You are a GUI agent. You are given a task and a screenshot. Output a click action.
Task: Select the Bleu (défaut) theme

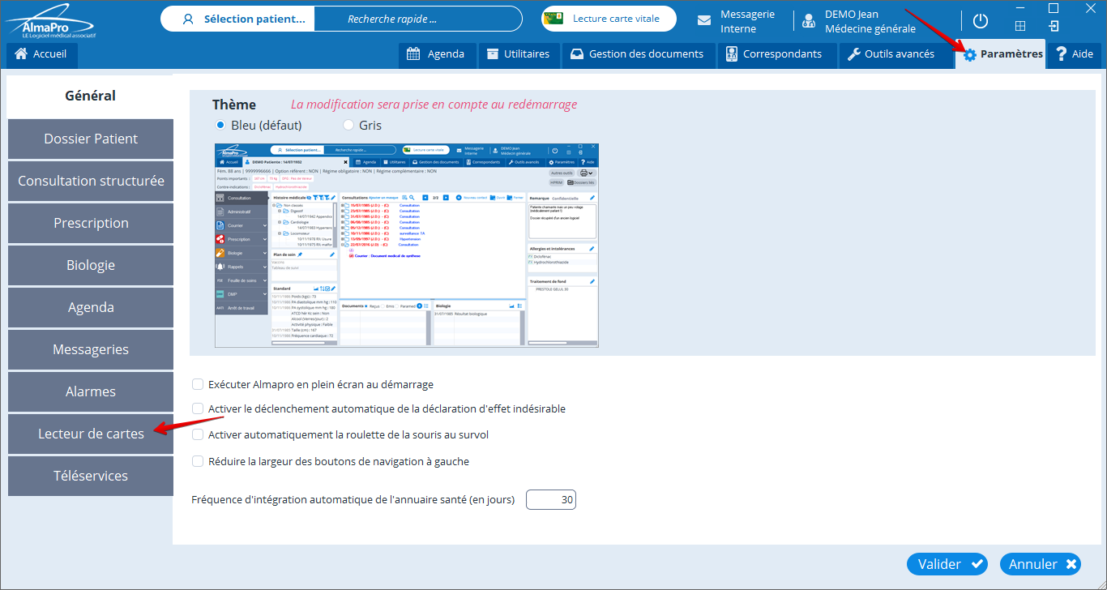220,126
